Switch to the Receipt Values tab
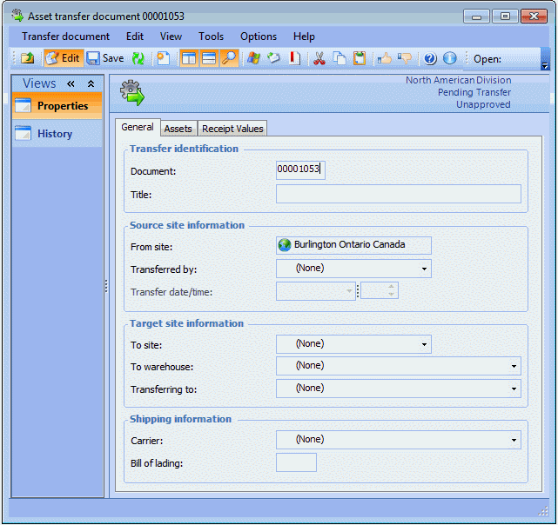 232,129
